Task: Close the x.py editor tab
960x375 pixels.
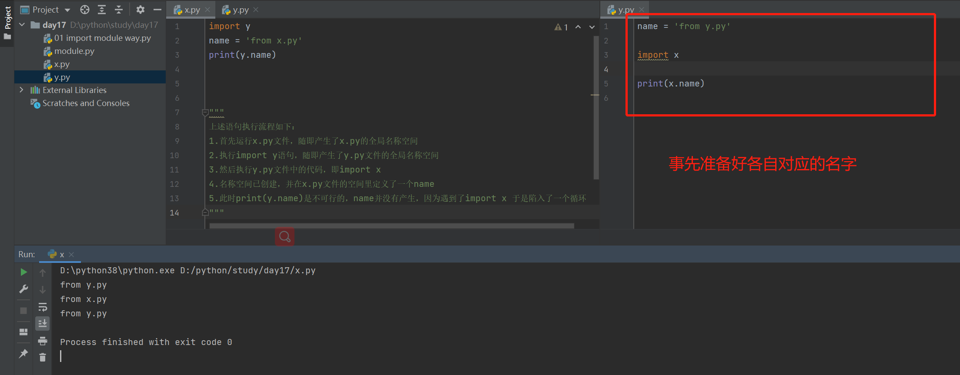Action: [x=207, y=10]
